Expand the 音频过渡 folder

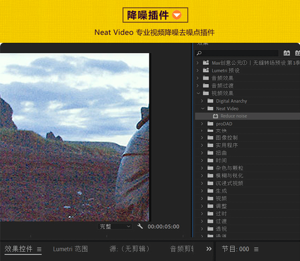(x=198, y=86)
